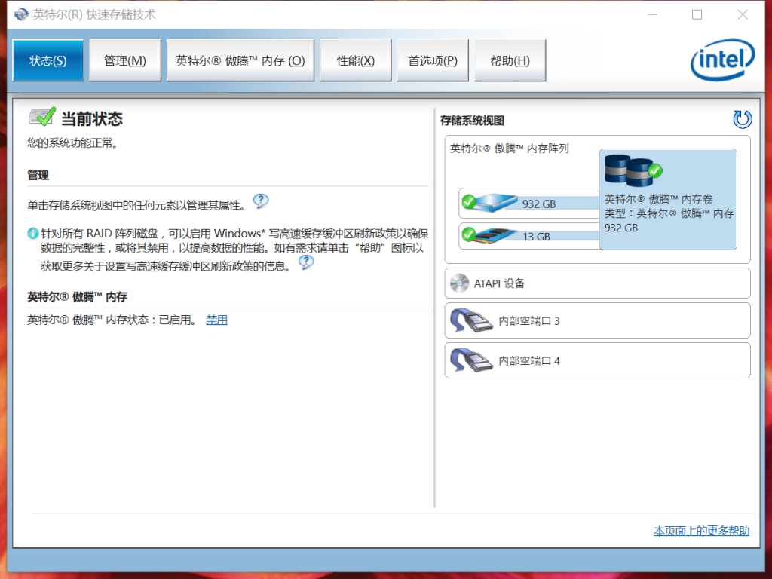
Task: Maximize the Intel Rapid Storage window
Action: [697, 14]
